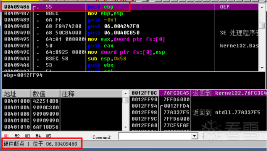Select stack value 0012FFD4
This screenshot has height=151, width=267.
(177, 106)
